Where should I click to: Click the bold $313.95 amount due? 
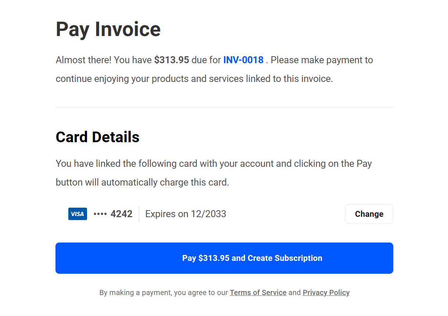(x=171, y=60)
